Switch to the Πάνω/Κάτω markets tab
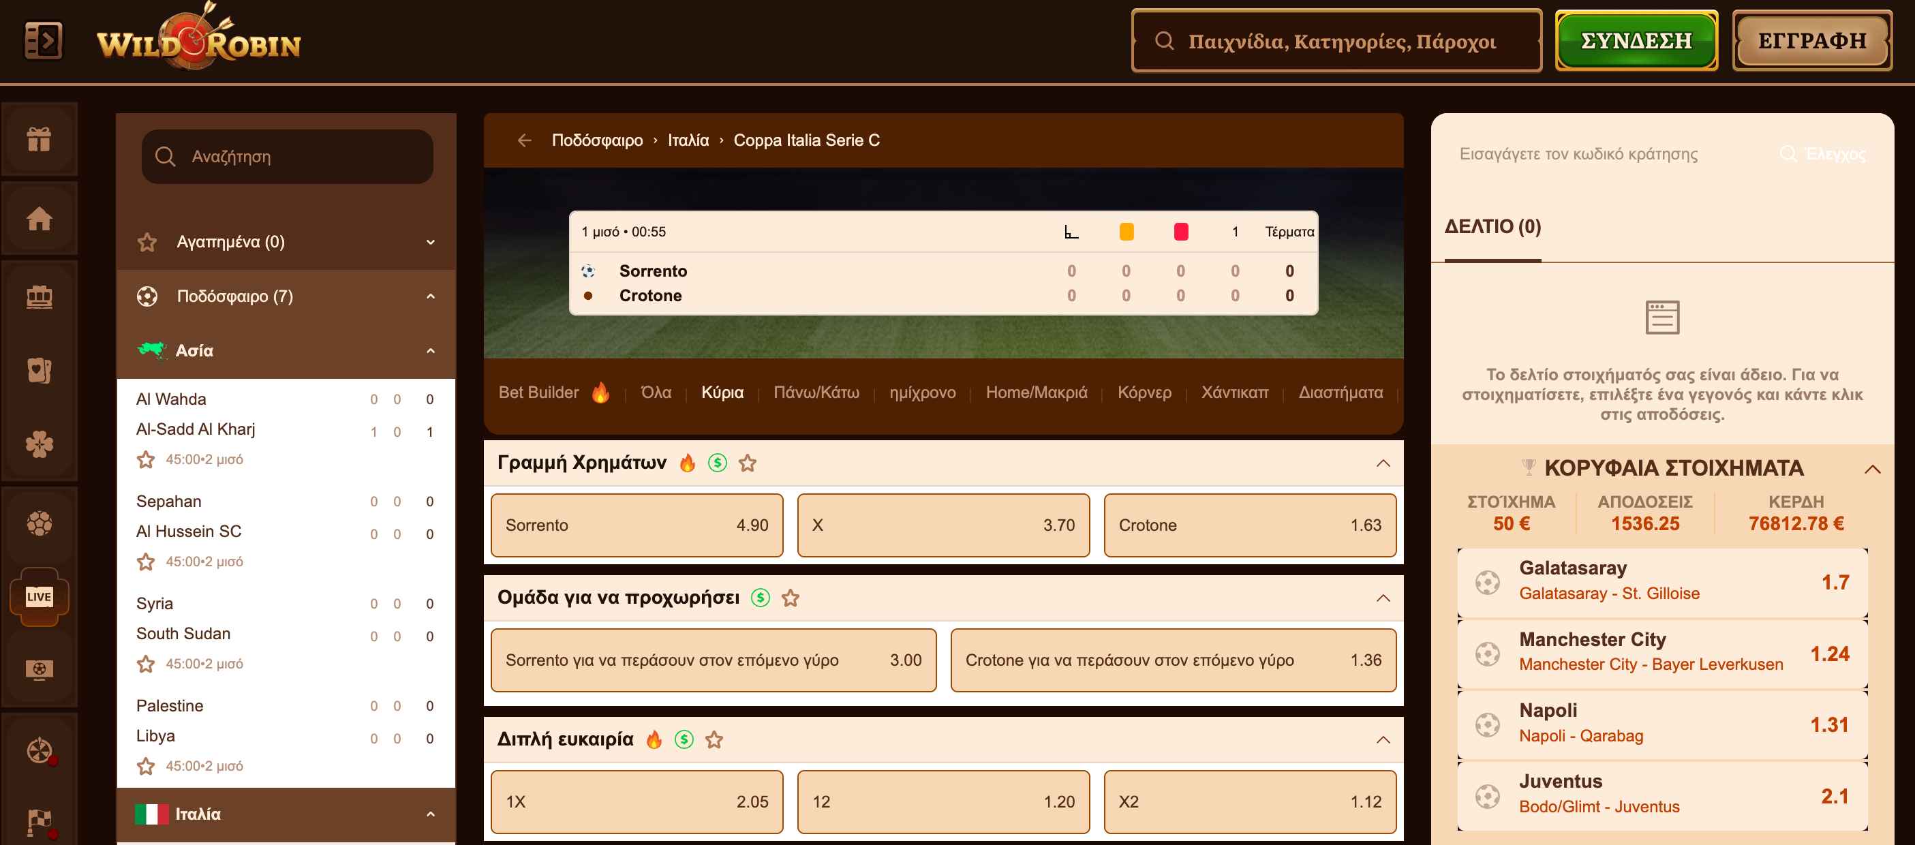The image size is (1915, 845). 816,393
